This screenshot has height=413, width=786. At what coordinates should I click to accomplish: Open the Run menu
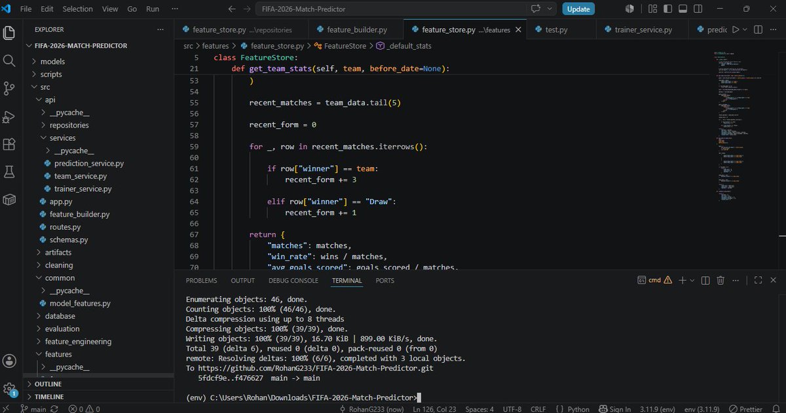point(153,9)
